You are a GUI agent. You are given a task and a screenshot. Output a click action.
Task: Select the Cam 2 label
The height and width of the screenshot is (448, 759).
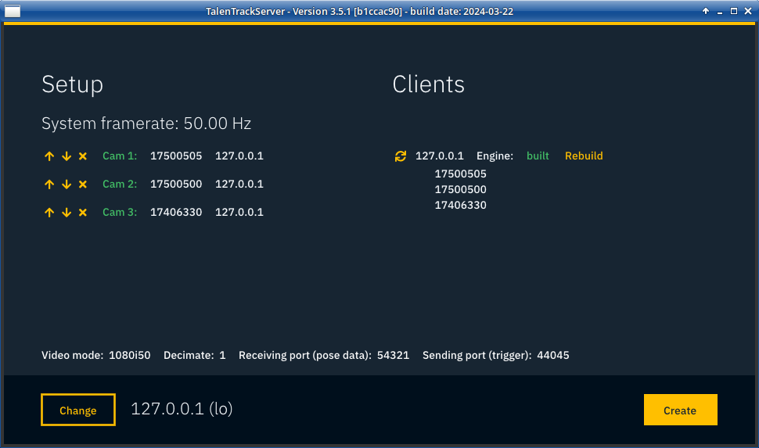[120, 185]
